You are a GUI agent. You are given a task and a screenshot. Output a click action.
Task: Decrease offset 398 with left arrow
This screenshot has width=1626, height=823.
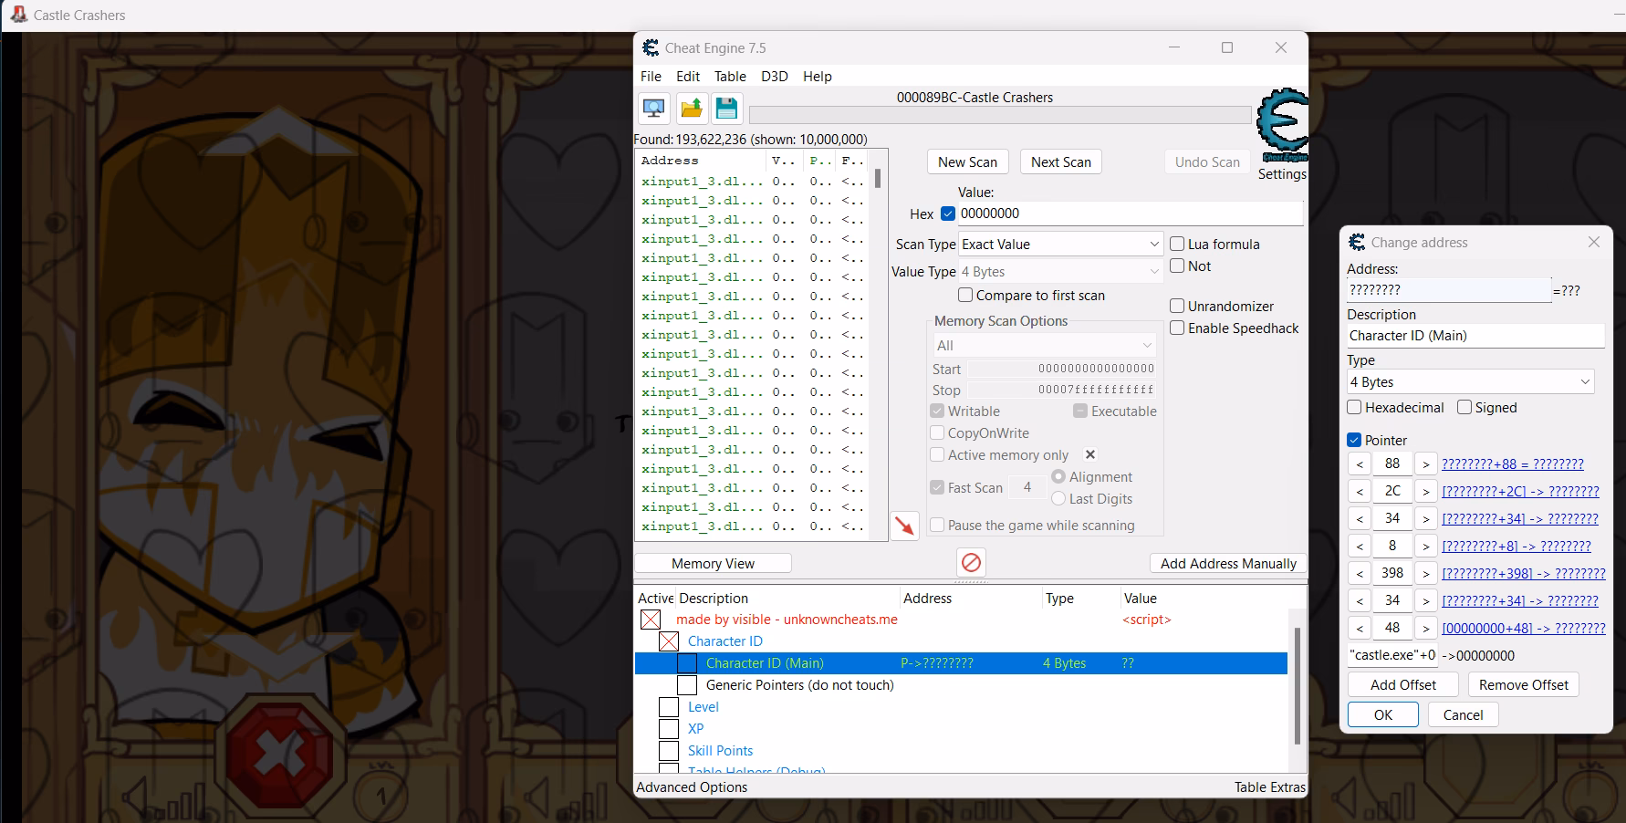(x=1360, y=573)
